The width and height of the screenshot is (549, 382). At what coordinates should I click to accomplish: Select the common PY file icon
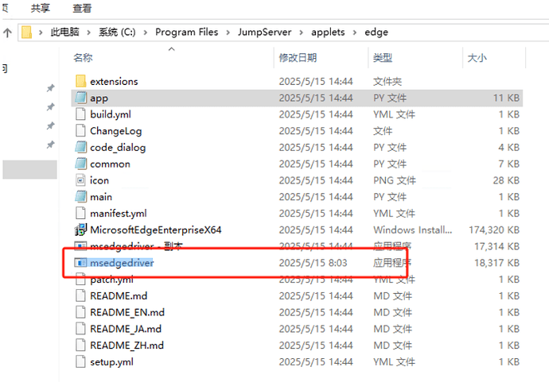pyautogui.click(x=80, y=164)
